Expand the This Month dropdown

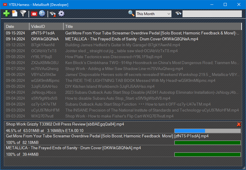pos(169,14)
